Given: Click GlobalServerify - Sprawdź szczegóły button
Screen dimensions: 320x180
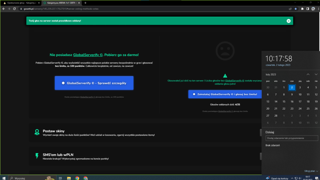Looking at the screenshot, I should point(94,83).
